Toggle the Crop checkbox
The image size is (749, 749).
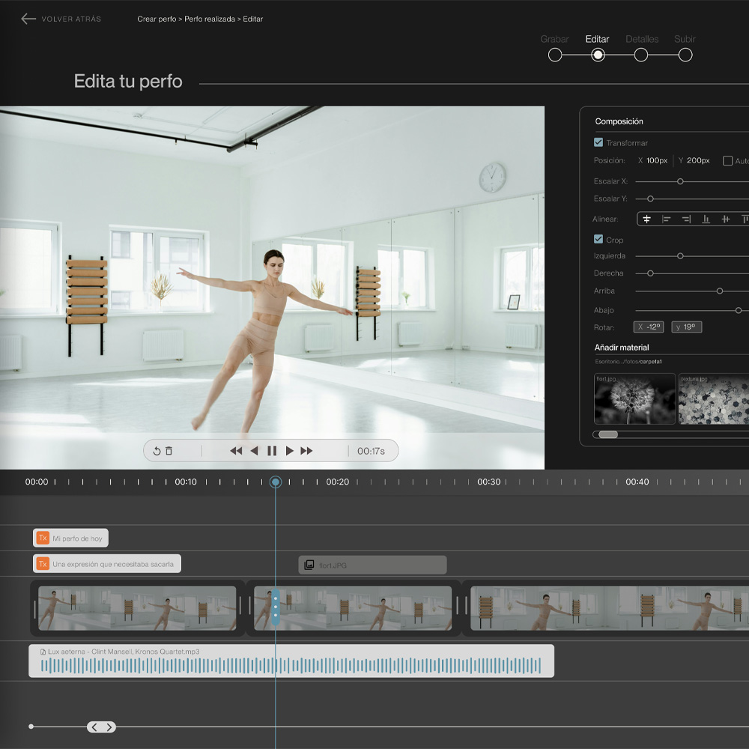point(598,239)
